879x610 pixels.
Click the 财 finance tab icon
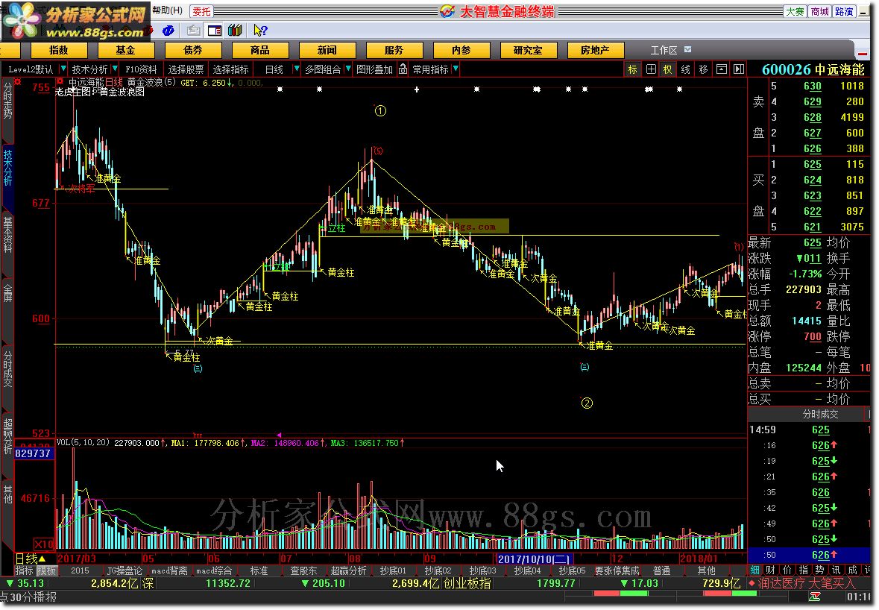click(771, 570)
